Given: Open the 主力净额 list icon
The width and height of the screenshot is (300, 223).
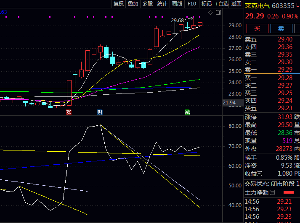Looking at the screenshot, I should pyautogui.click(x=272, y=193).
